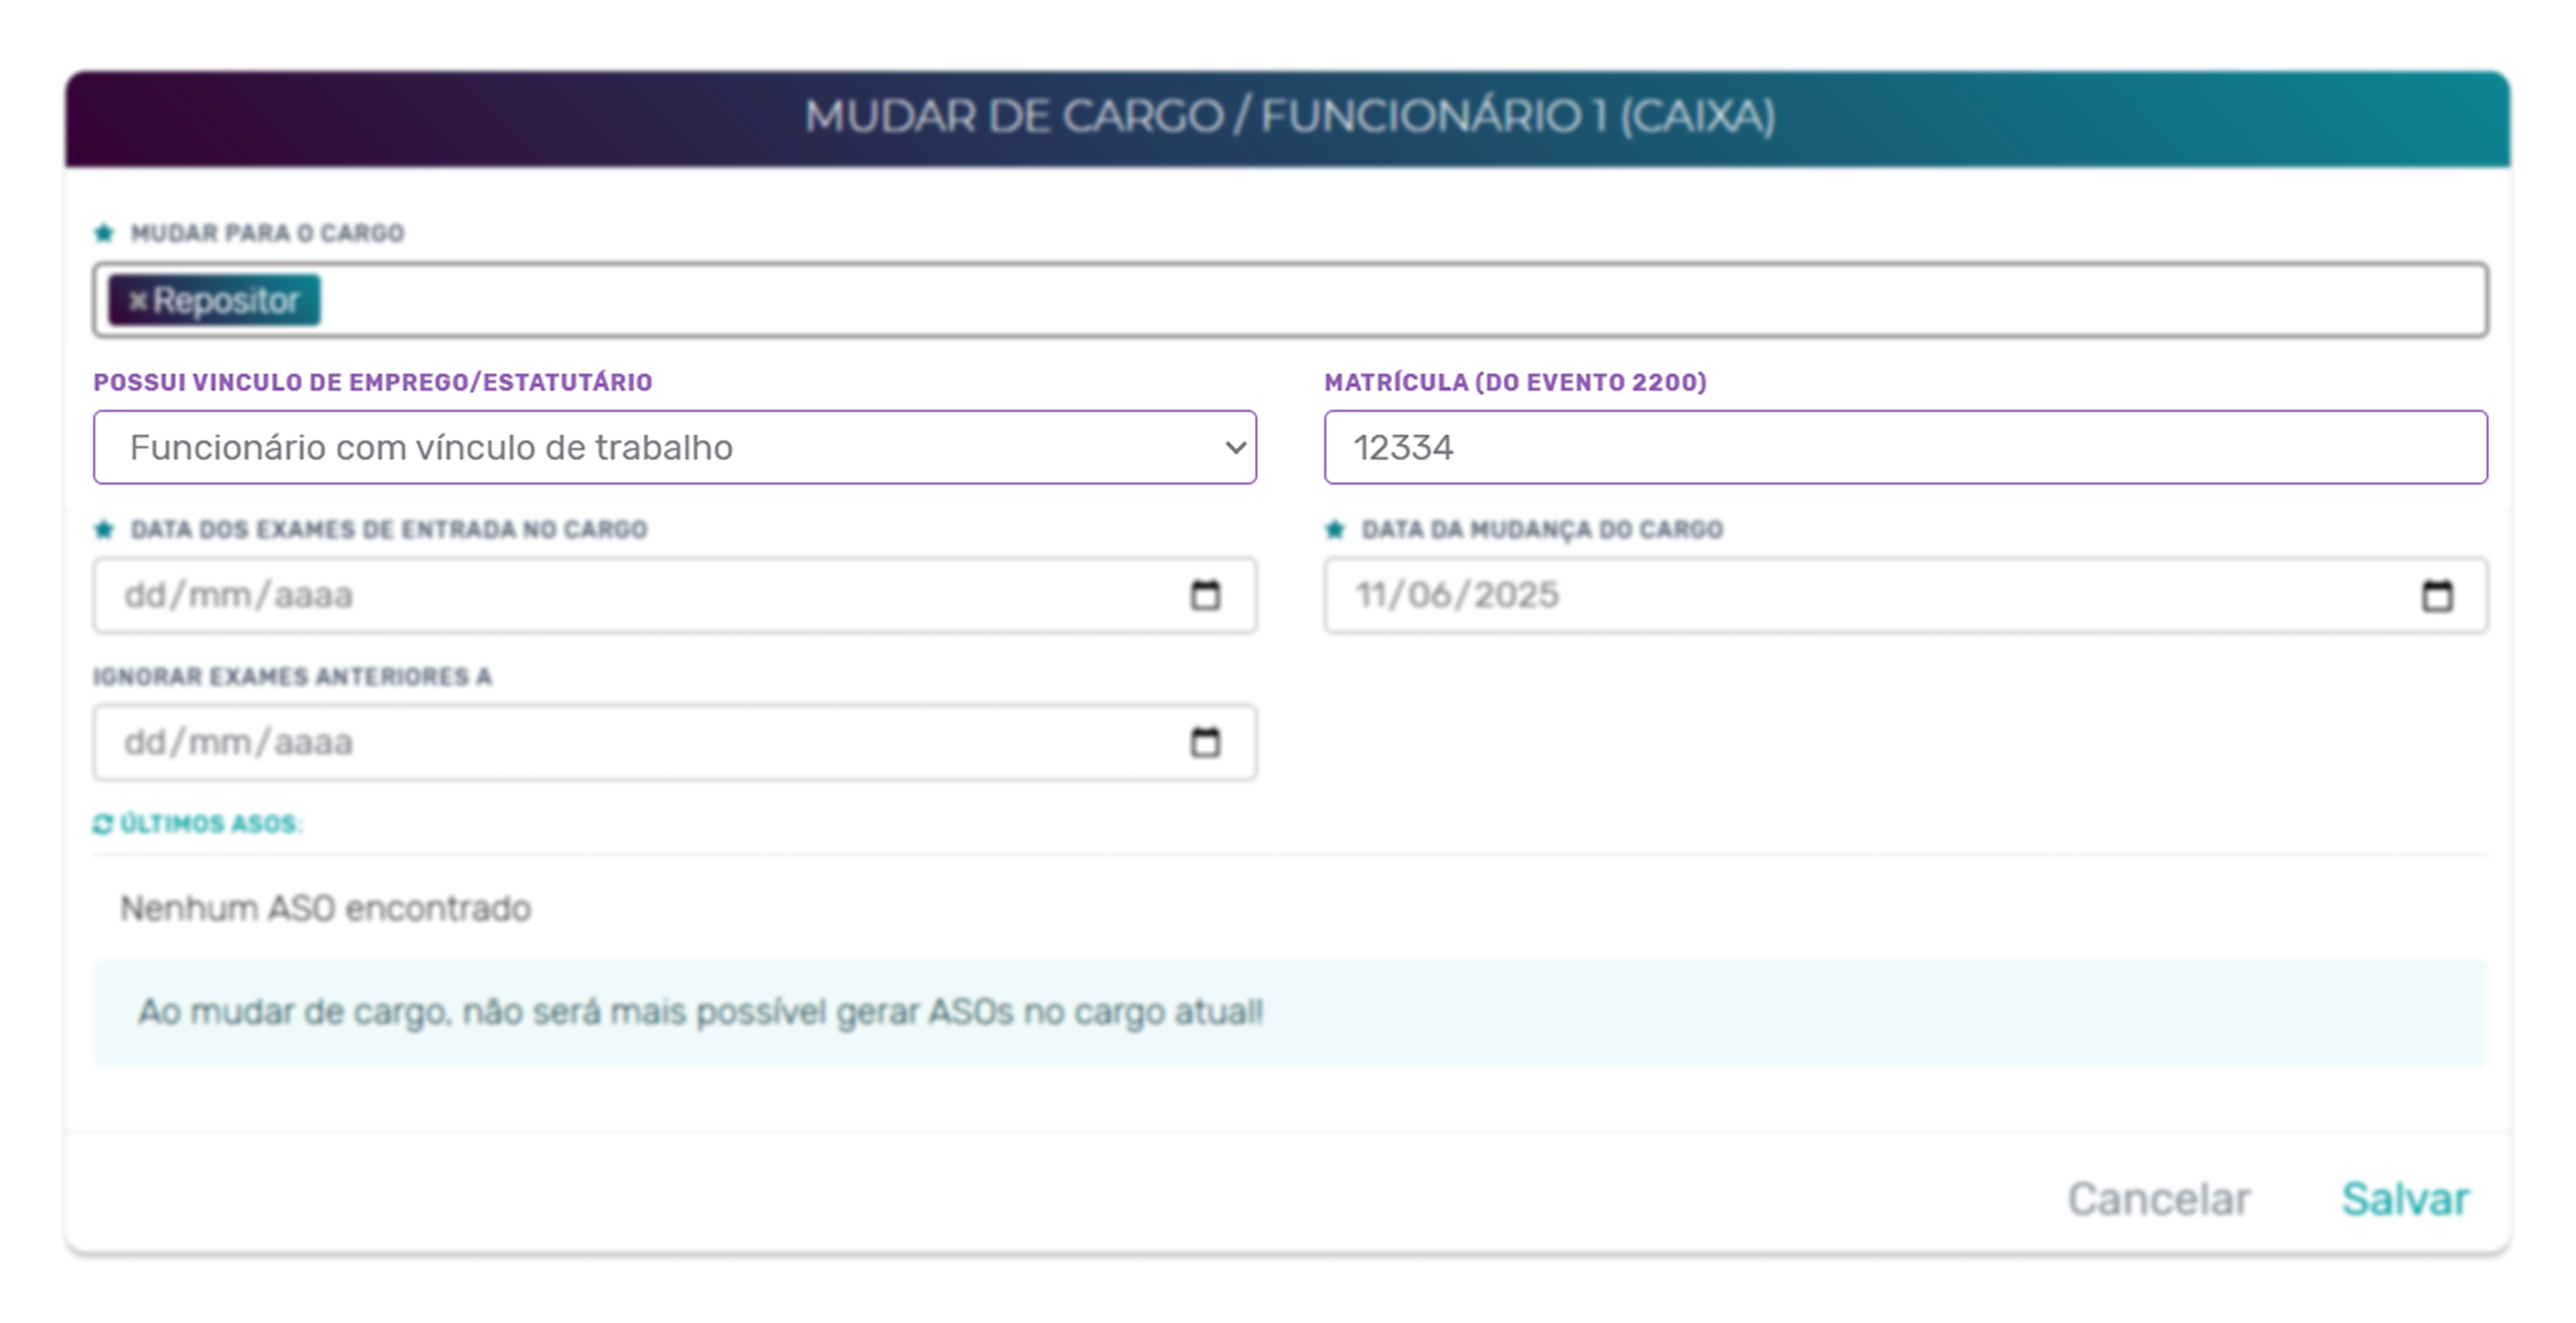Image resolution: width=2576 pixels, height=1323 pixels.
Task: Click the 11/06/2025 date field
Action: tap(1906, 595)
